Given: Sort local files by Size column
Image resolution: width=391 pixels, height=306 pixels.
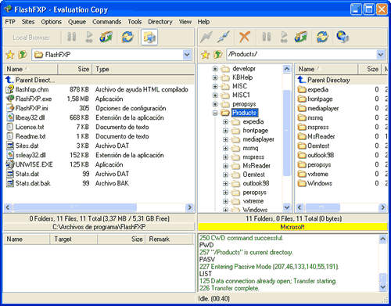Looking at the screenshot, I should (74, 69).
